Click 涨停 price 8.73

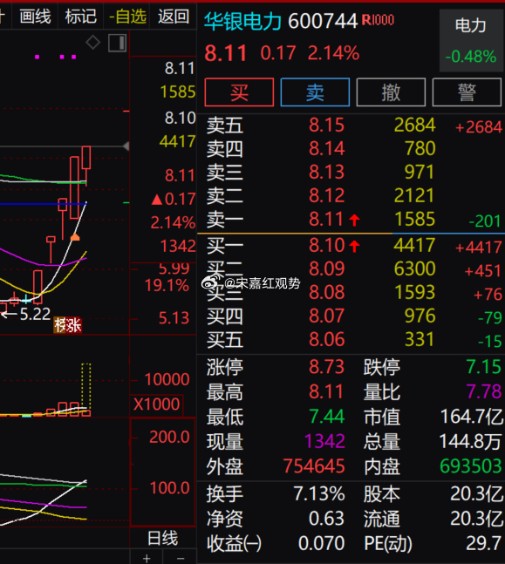(326, 367)
